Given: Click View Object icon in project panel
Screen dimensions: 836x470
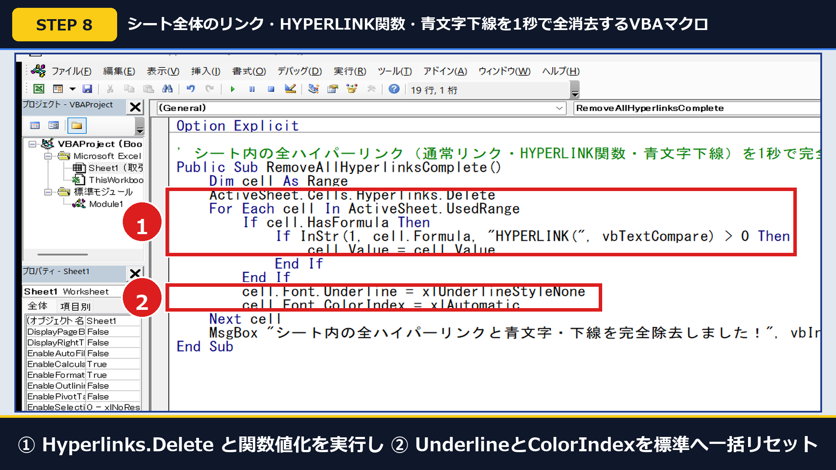Looking at the screenshot, I should click(54, 126).
